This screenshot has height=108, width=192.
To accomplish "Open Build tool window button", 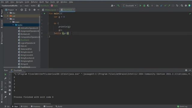I will (59, 106).
